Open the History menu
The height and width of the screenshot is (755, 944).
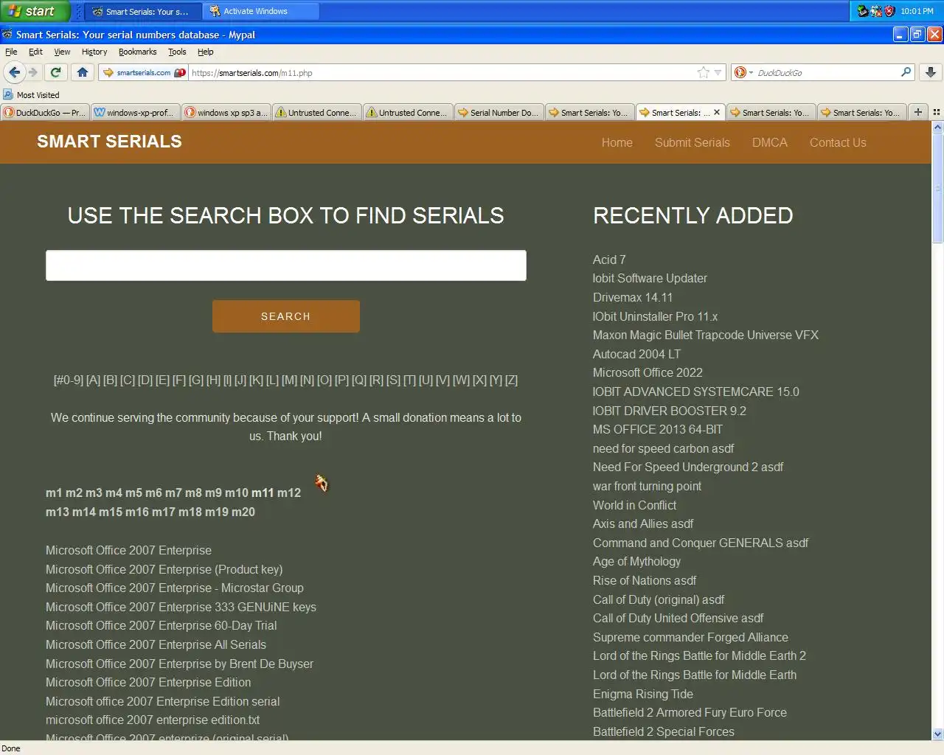[x=94, y=52]
